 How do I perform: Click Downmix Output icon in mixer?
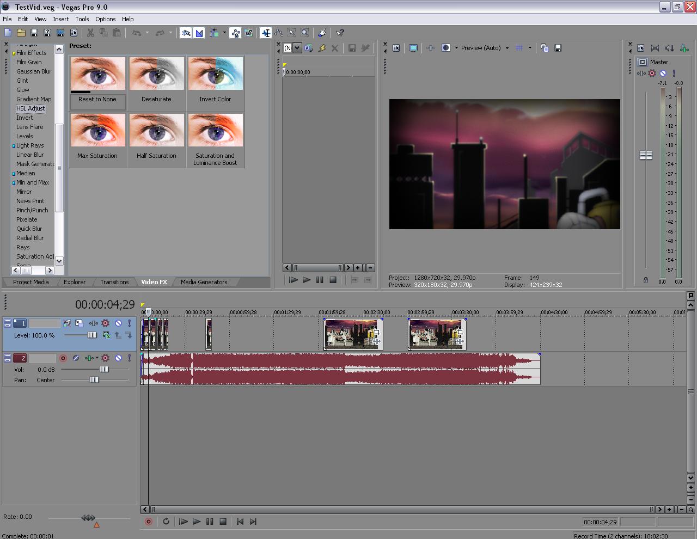655,48
